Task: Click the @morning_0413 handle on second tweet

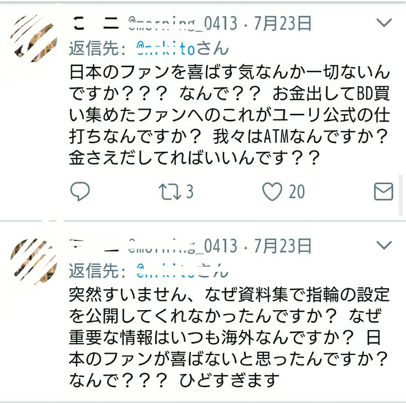Action: 183,246
